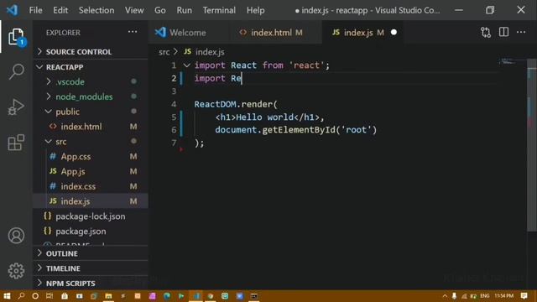Show hidden system tray icons
Image resolution: width=537 pixels, height=302 pixels.
(x=445, y=296)
